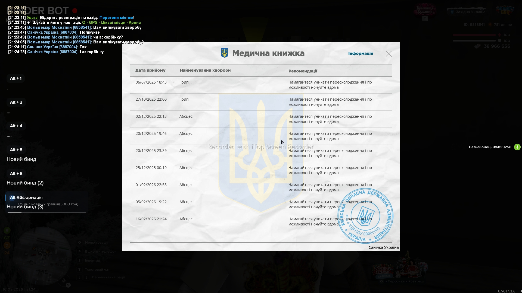
Task: Click the orange food status icon
Action: (7, 245)
